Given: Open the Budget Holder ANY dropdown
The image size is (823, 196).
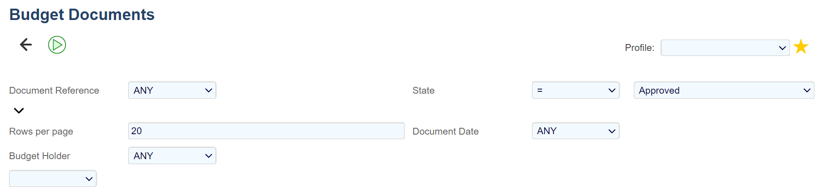Looking at the screenshot, I should [172, 156].
